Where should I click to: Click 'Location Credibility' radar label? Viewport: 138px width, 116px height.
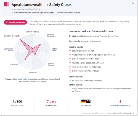tap(12, 36)
